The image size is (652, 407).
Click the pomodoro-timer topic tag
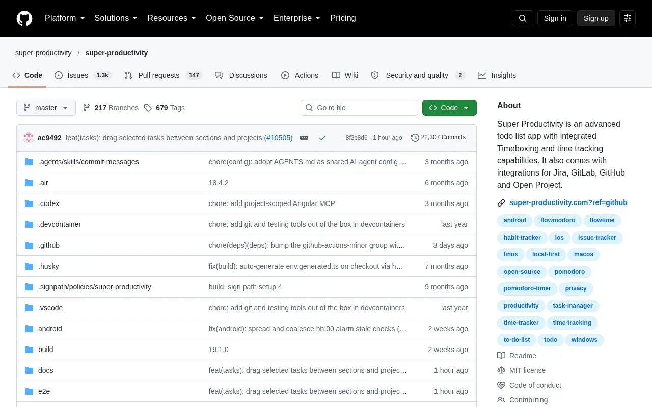527,288
